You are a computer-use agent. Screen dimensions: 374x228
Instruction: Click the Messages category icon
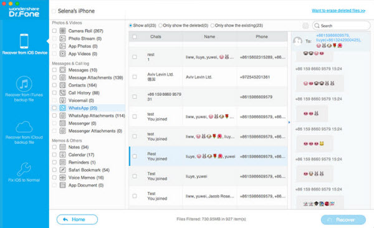point(62,70)
